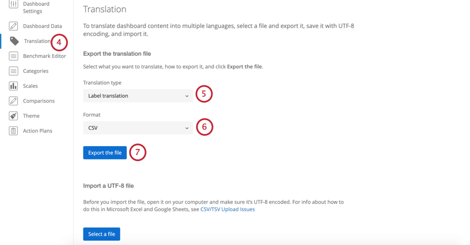Go to Action Plans in sidebar

click(38, 131)
